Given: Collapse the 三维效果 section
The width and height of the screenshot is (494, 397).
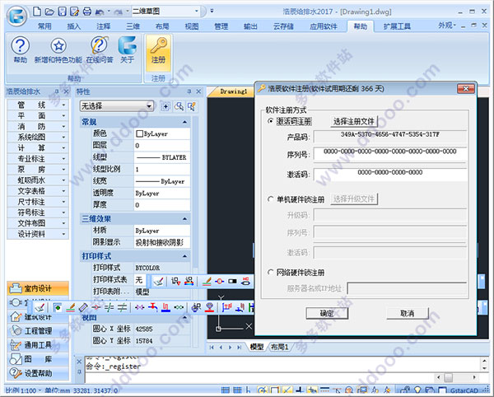Looking at the screenshot, I should click(x=184, y=218).
